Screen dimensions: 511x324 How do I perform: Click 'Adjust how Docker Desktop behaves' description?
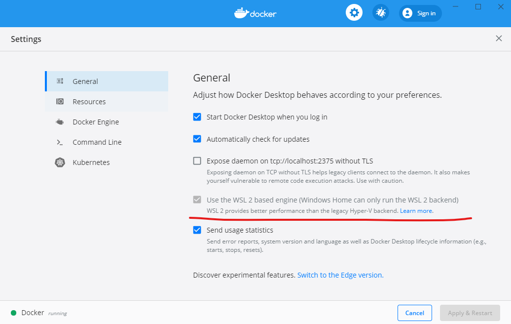click(x=318, y=95)
